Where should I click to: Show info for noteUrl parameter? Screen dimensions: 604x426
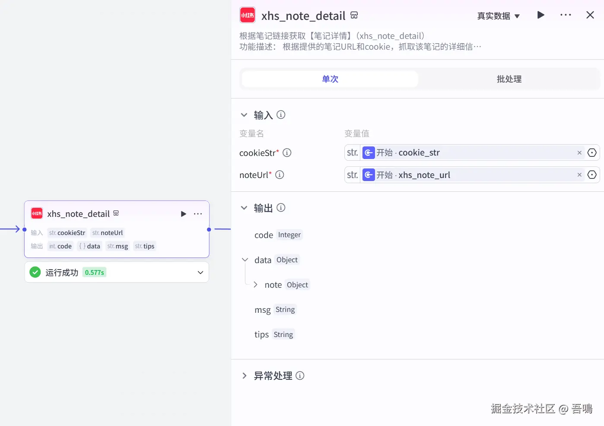pyautogui.click(x=280, y=175)
